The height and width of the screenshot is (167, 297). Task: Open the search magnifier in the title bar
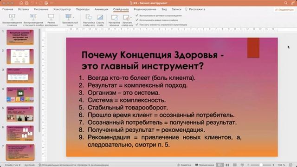[286, 3]
